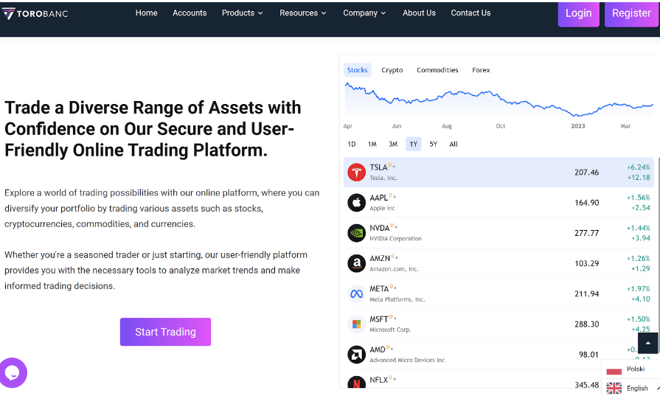This screenshot has height=410, width=660.
Task: Expand the Resources dropdown menu
Action: [303, 13]
